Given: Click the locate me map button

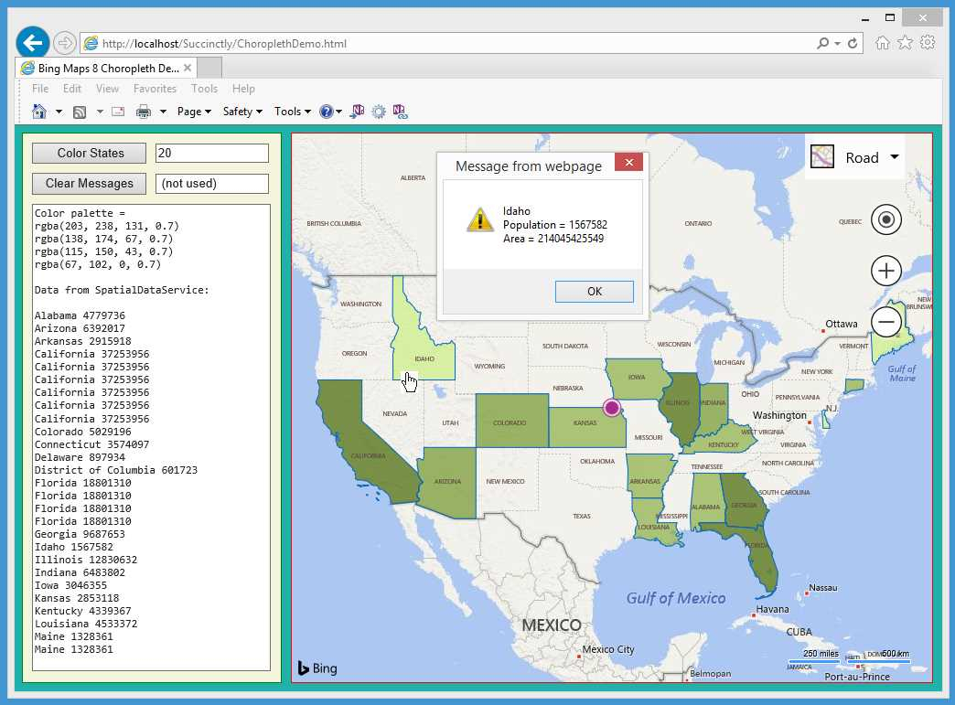Looking at the screenshot, I should [885, 219].
